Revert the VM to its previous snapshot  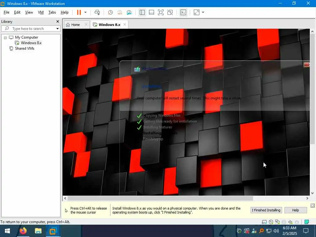(120, 12)
